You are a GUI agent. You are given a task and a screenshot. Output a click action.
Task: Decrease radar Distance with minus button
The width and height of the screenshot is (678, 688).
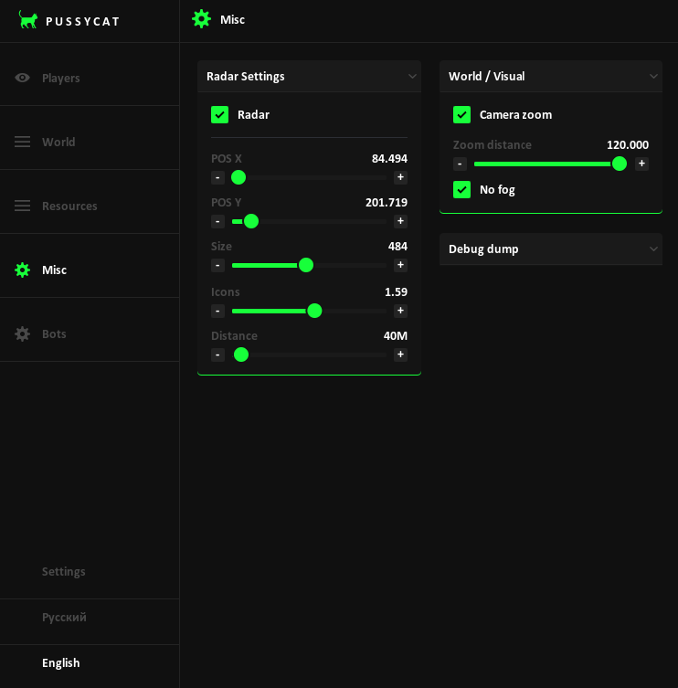coord(217,355)
